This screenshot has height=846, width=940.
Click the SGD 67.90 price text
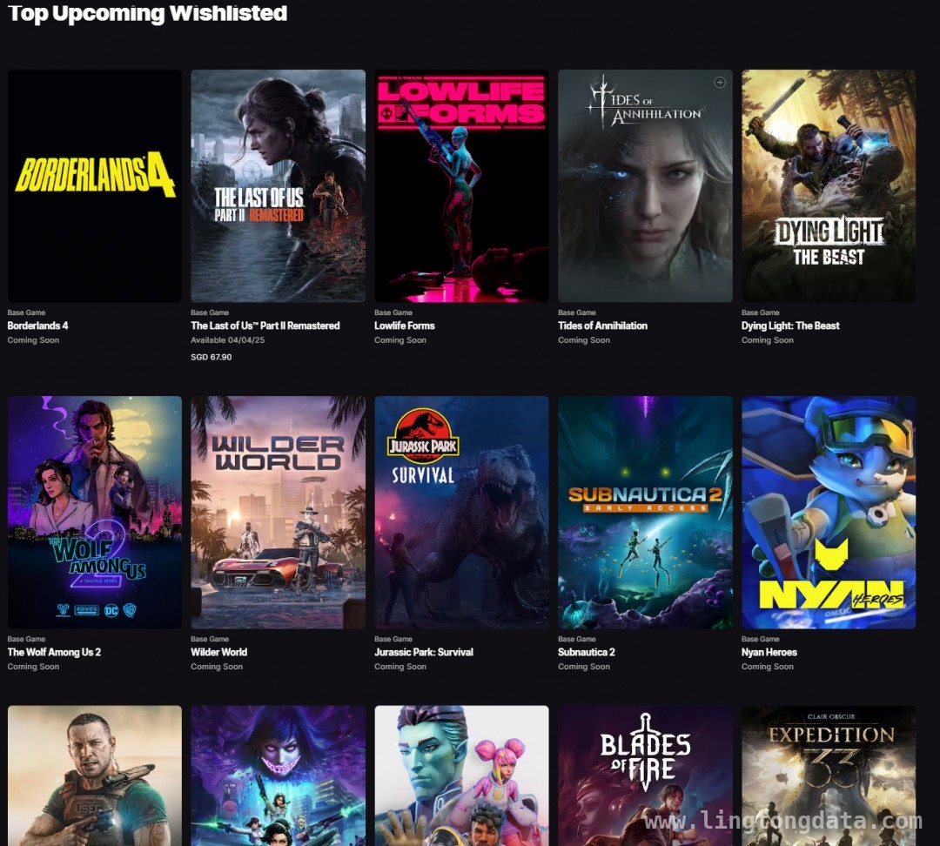211,357
